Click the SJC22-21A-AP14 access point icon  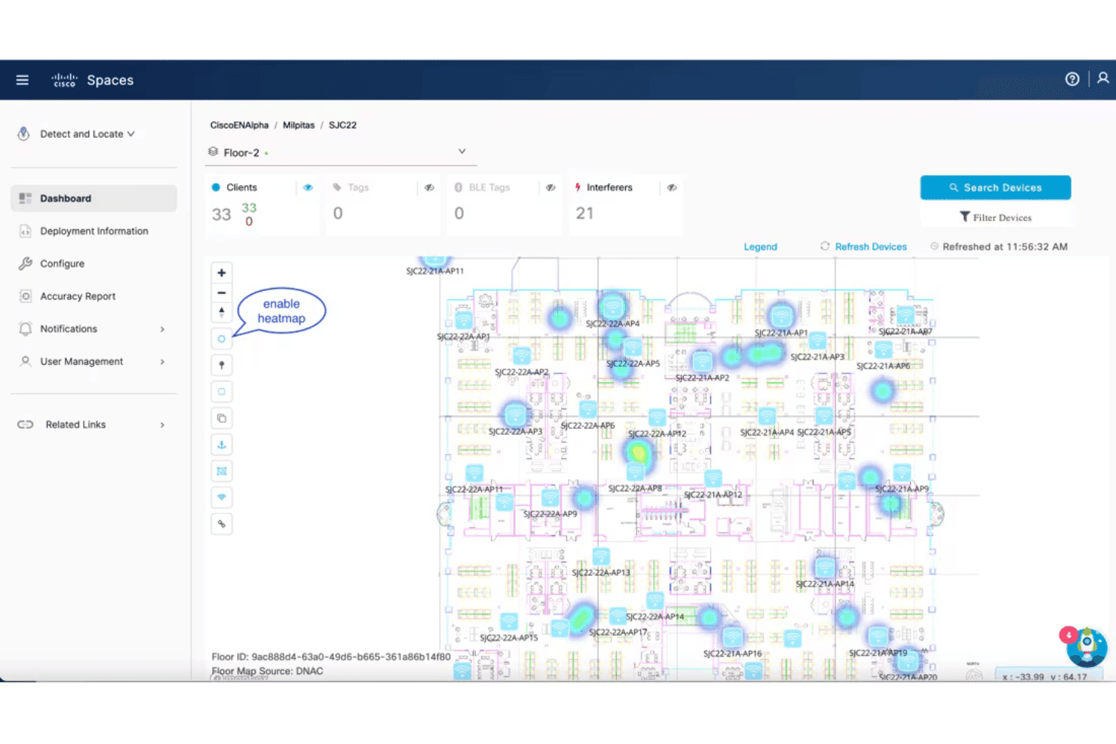click(825, 568)
